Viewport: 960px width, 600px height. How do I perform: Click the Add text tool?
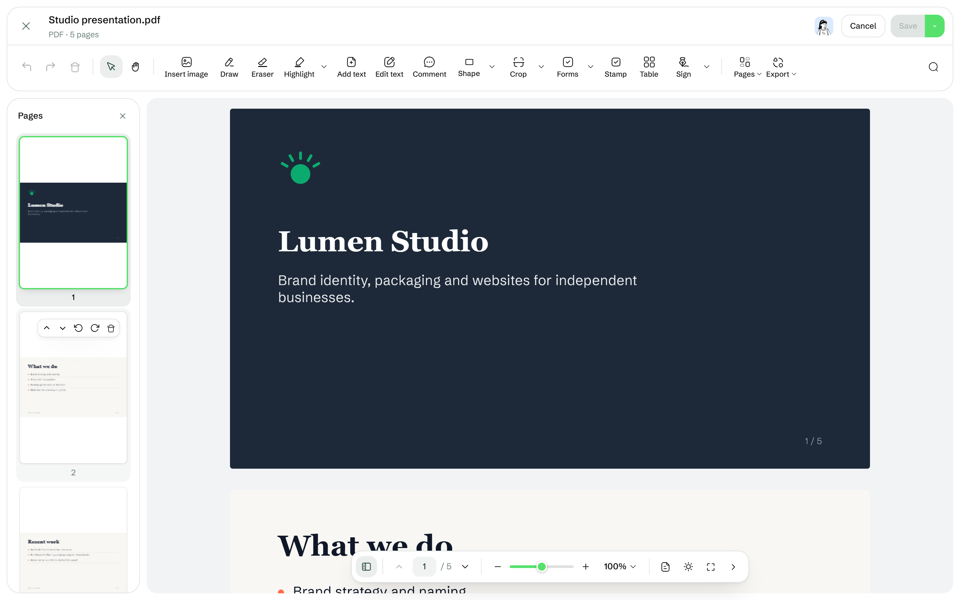[x=351, y=67]
